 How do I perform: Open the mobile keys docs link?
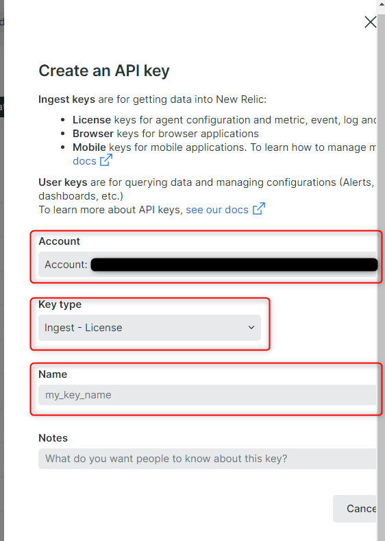[84, 161]
